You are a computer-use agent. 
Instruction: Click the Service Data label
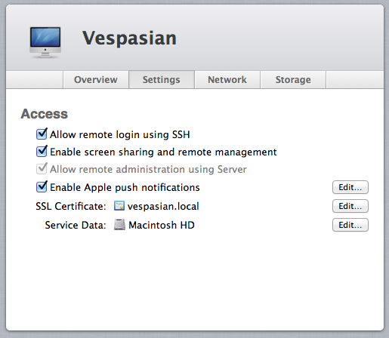pos(76,225)
